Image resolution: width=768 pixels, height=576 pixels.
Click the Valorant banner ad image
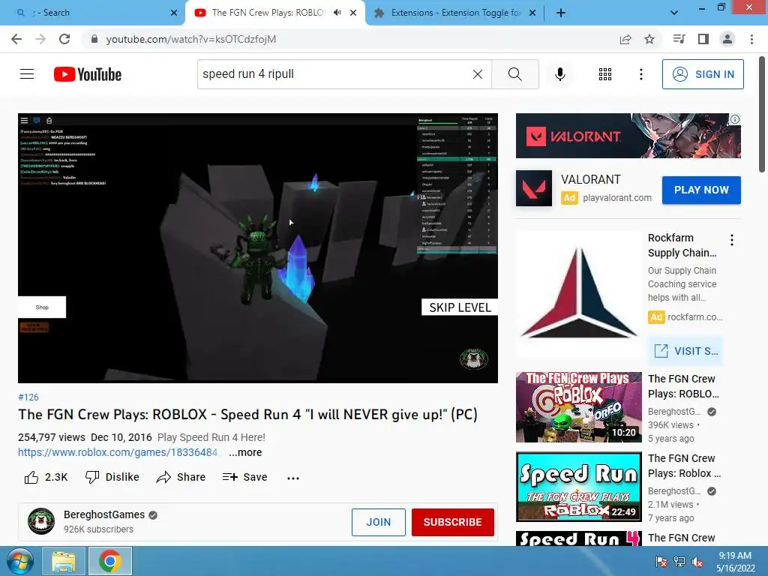[628, 136]
